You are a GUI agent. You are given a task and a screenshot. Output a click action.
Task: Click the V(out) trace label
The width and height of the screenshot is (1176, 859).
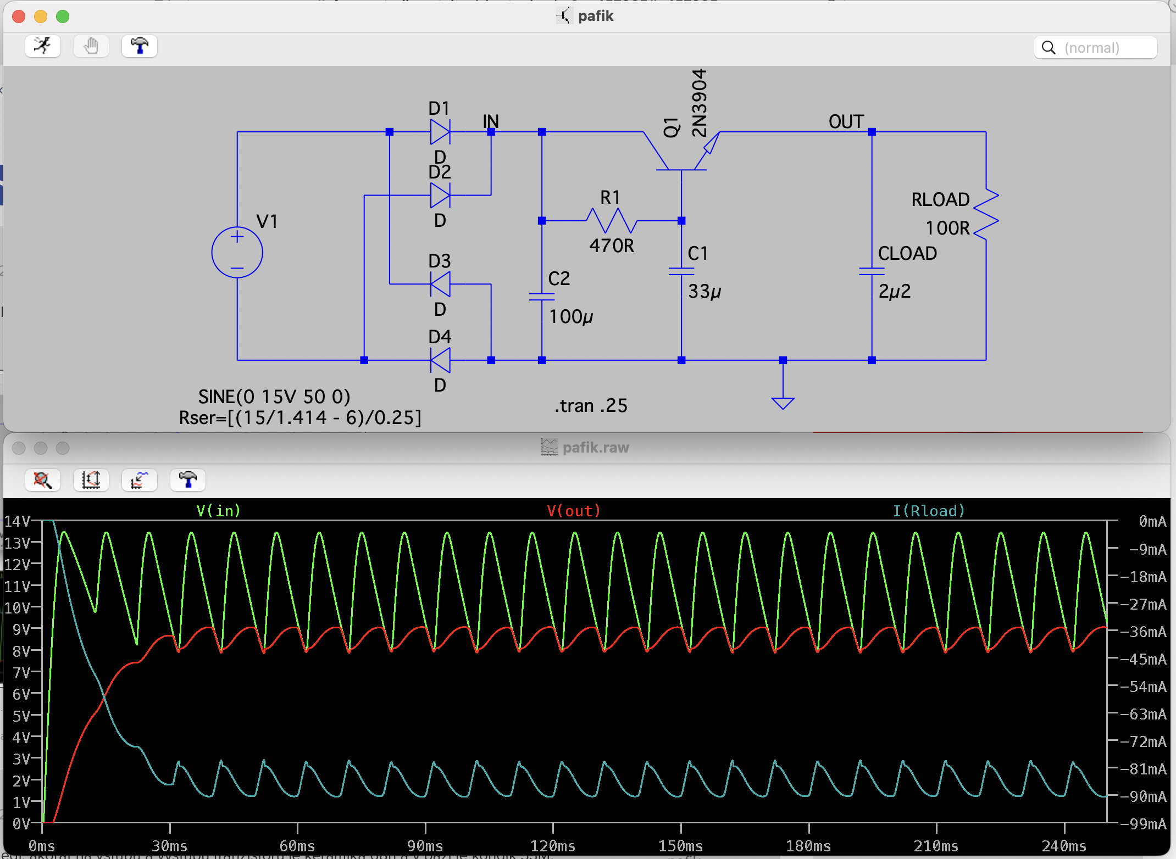point(573,511)
